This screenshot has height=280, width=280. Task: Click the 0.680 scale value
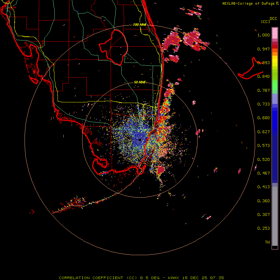[264, 118]
